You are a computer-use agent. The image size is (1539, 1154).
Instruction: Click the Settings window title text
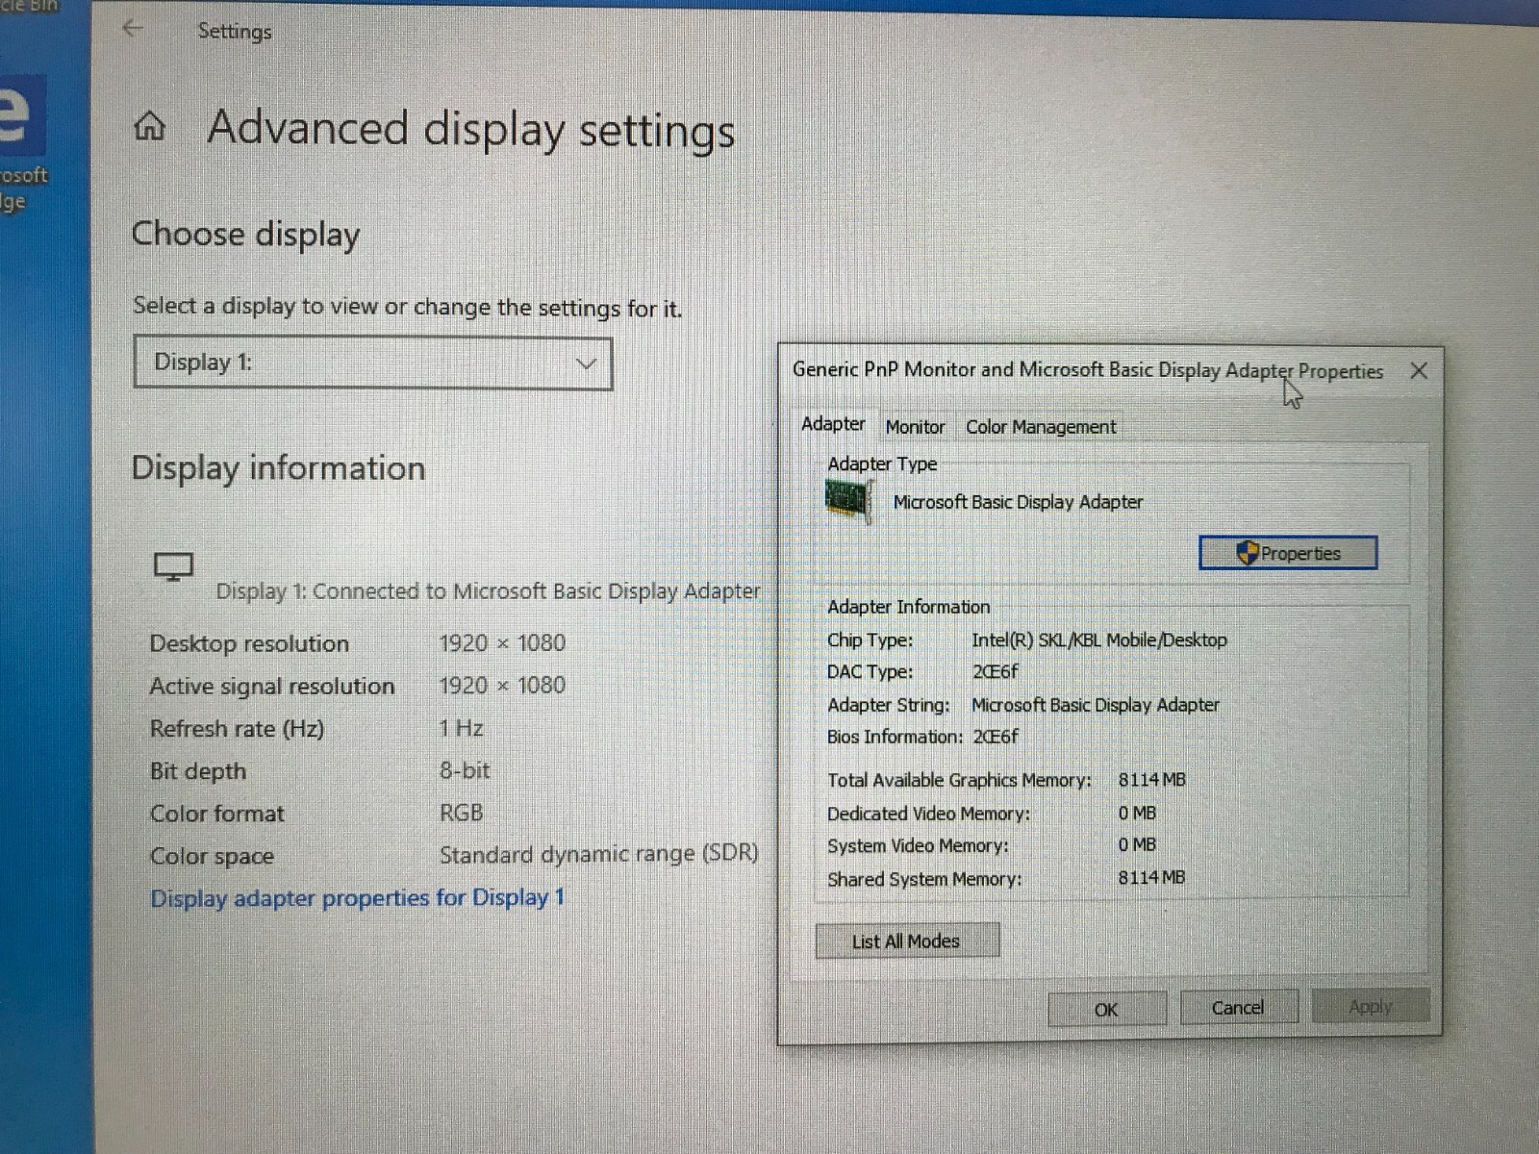[235, 32]
